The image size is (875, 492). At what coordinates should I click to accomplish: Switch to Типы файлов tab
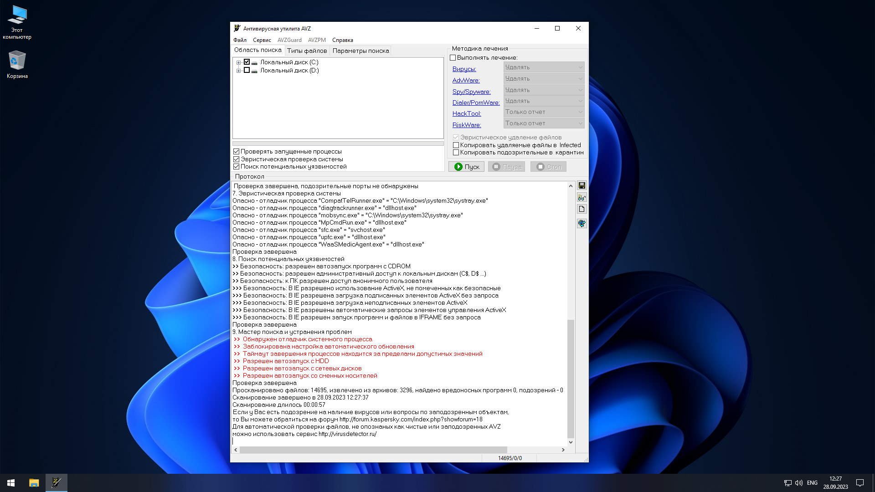[307, 51]
